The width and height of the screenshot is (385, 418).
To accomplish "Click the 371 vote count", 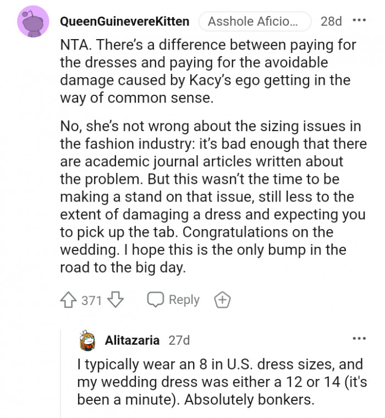I will (91, 300).
